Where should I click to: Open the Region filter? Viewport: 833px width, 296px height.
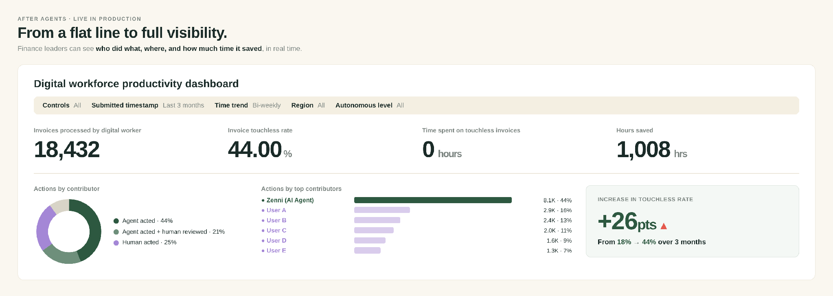click(308, 105)
